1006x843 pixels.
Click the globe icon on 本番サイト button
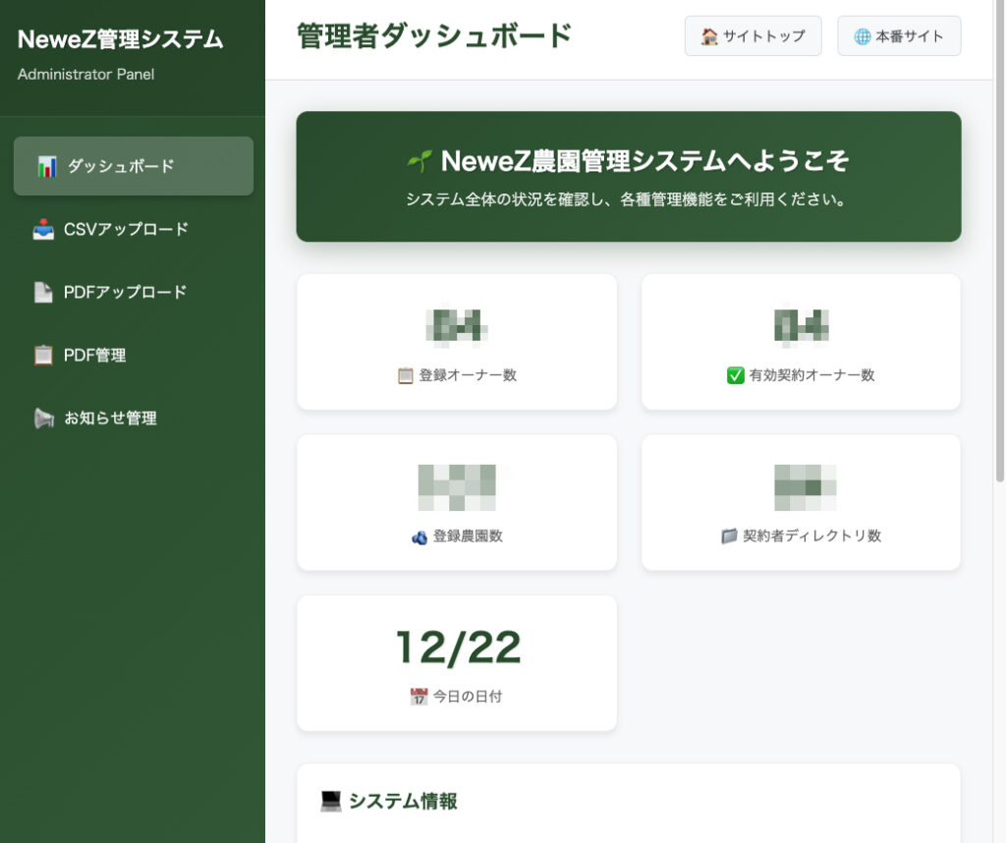point(863,35)
